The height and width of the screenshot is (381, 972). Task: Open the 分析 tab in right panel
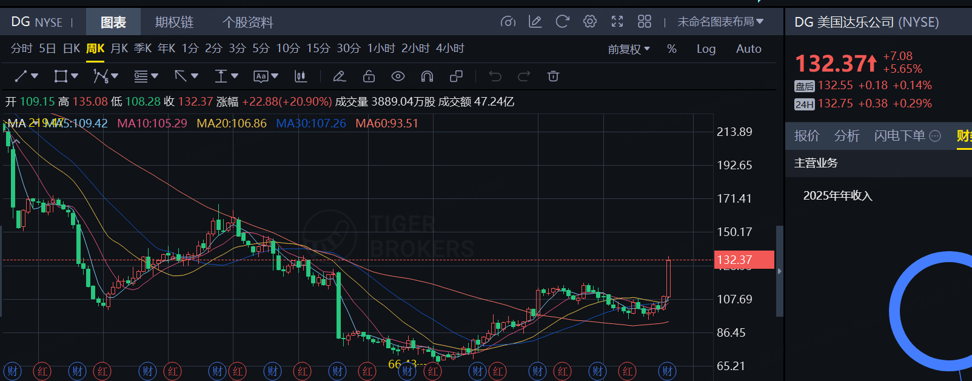coord(846,136)
